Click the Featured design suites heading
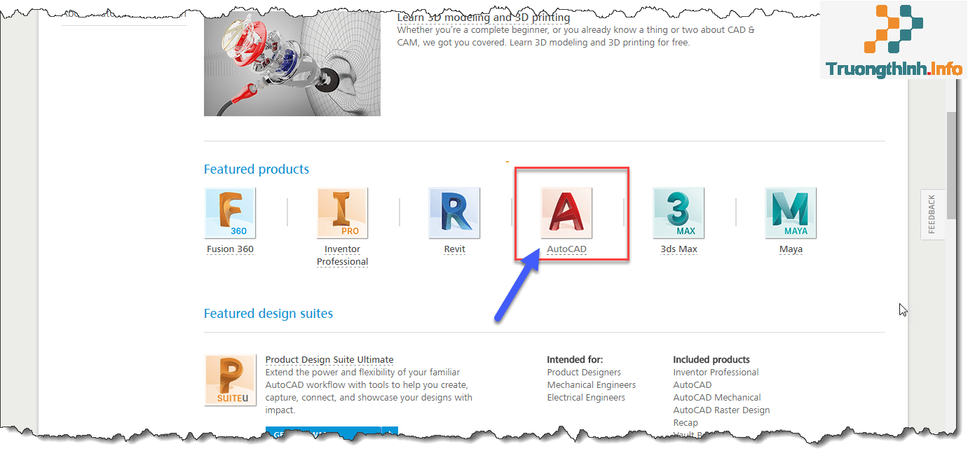 click(268, 314)
